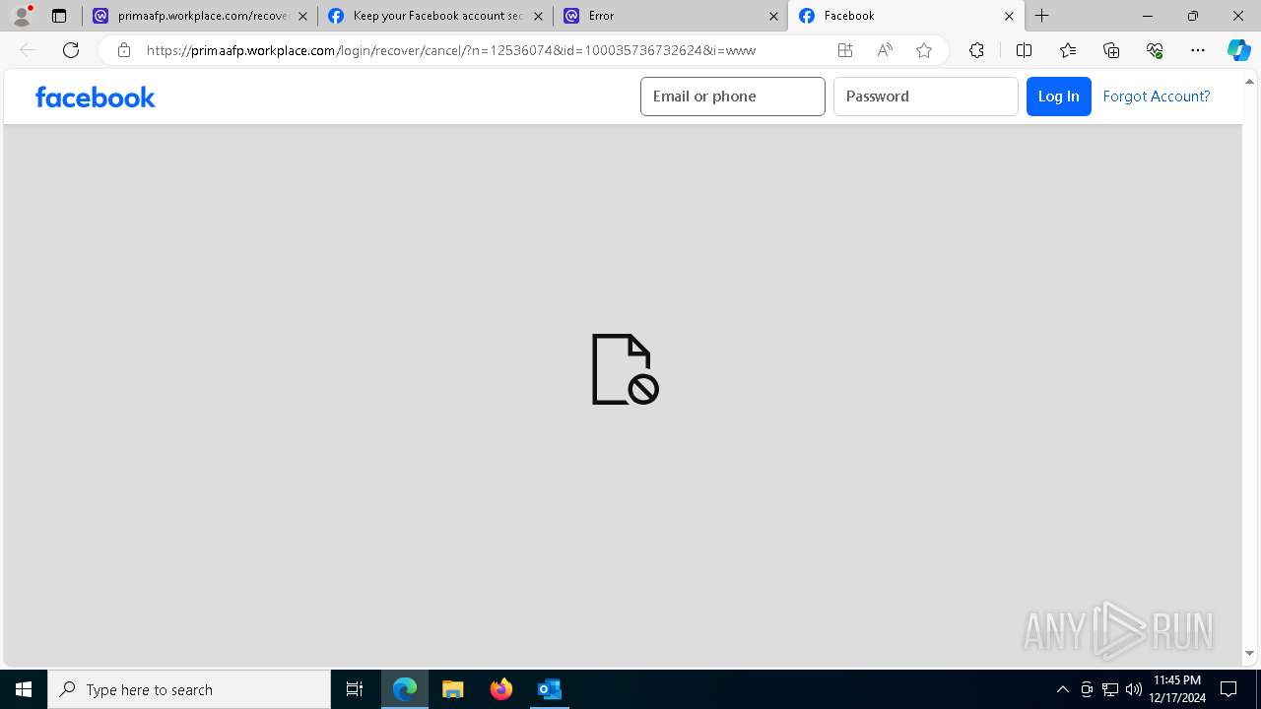Close the primaafp.workplace.com tab
This screenshot has width=1261, height=709.
pyautogui.click(x=302, y=16)
